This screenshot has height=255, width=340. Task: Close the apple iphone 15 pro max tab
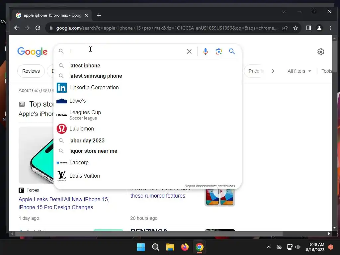(x=86, y=15)
